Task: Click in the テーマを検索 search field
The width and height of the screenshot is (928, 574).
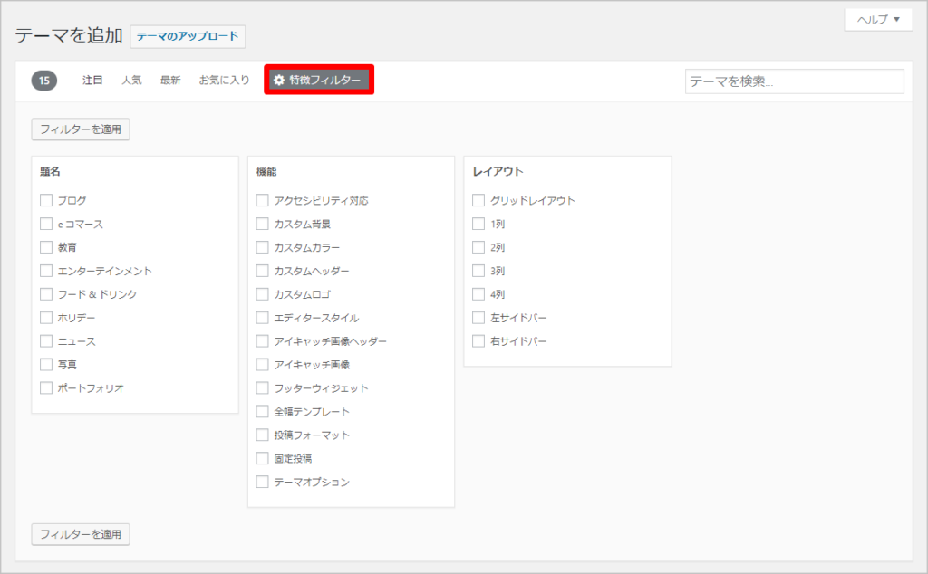Action: tap(794, 81)
